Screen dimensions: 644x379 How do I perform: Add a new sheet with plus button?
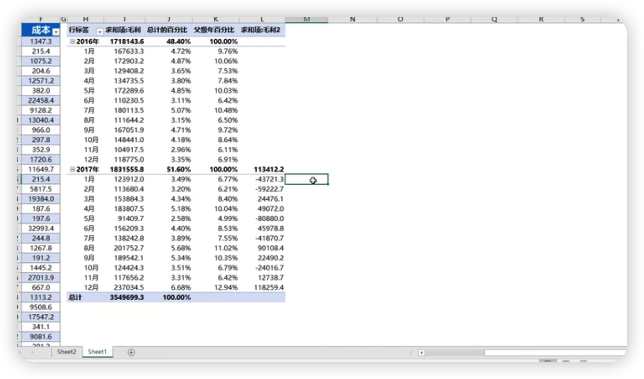click(x=131, y=352)
